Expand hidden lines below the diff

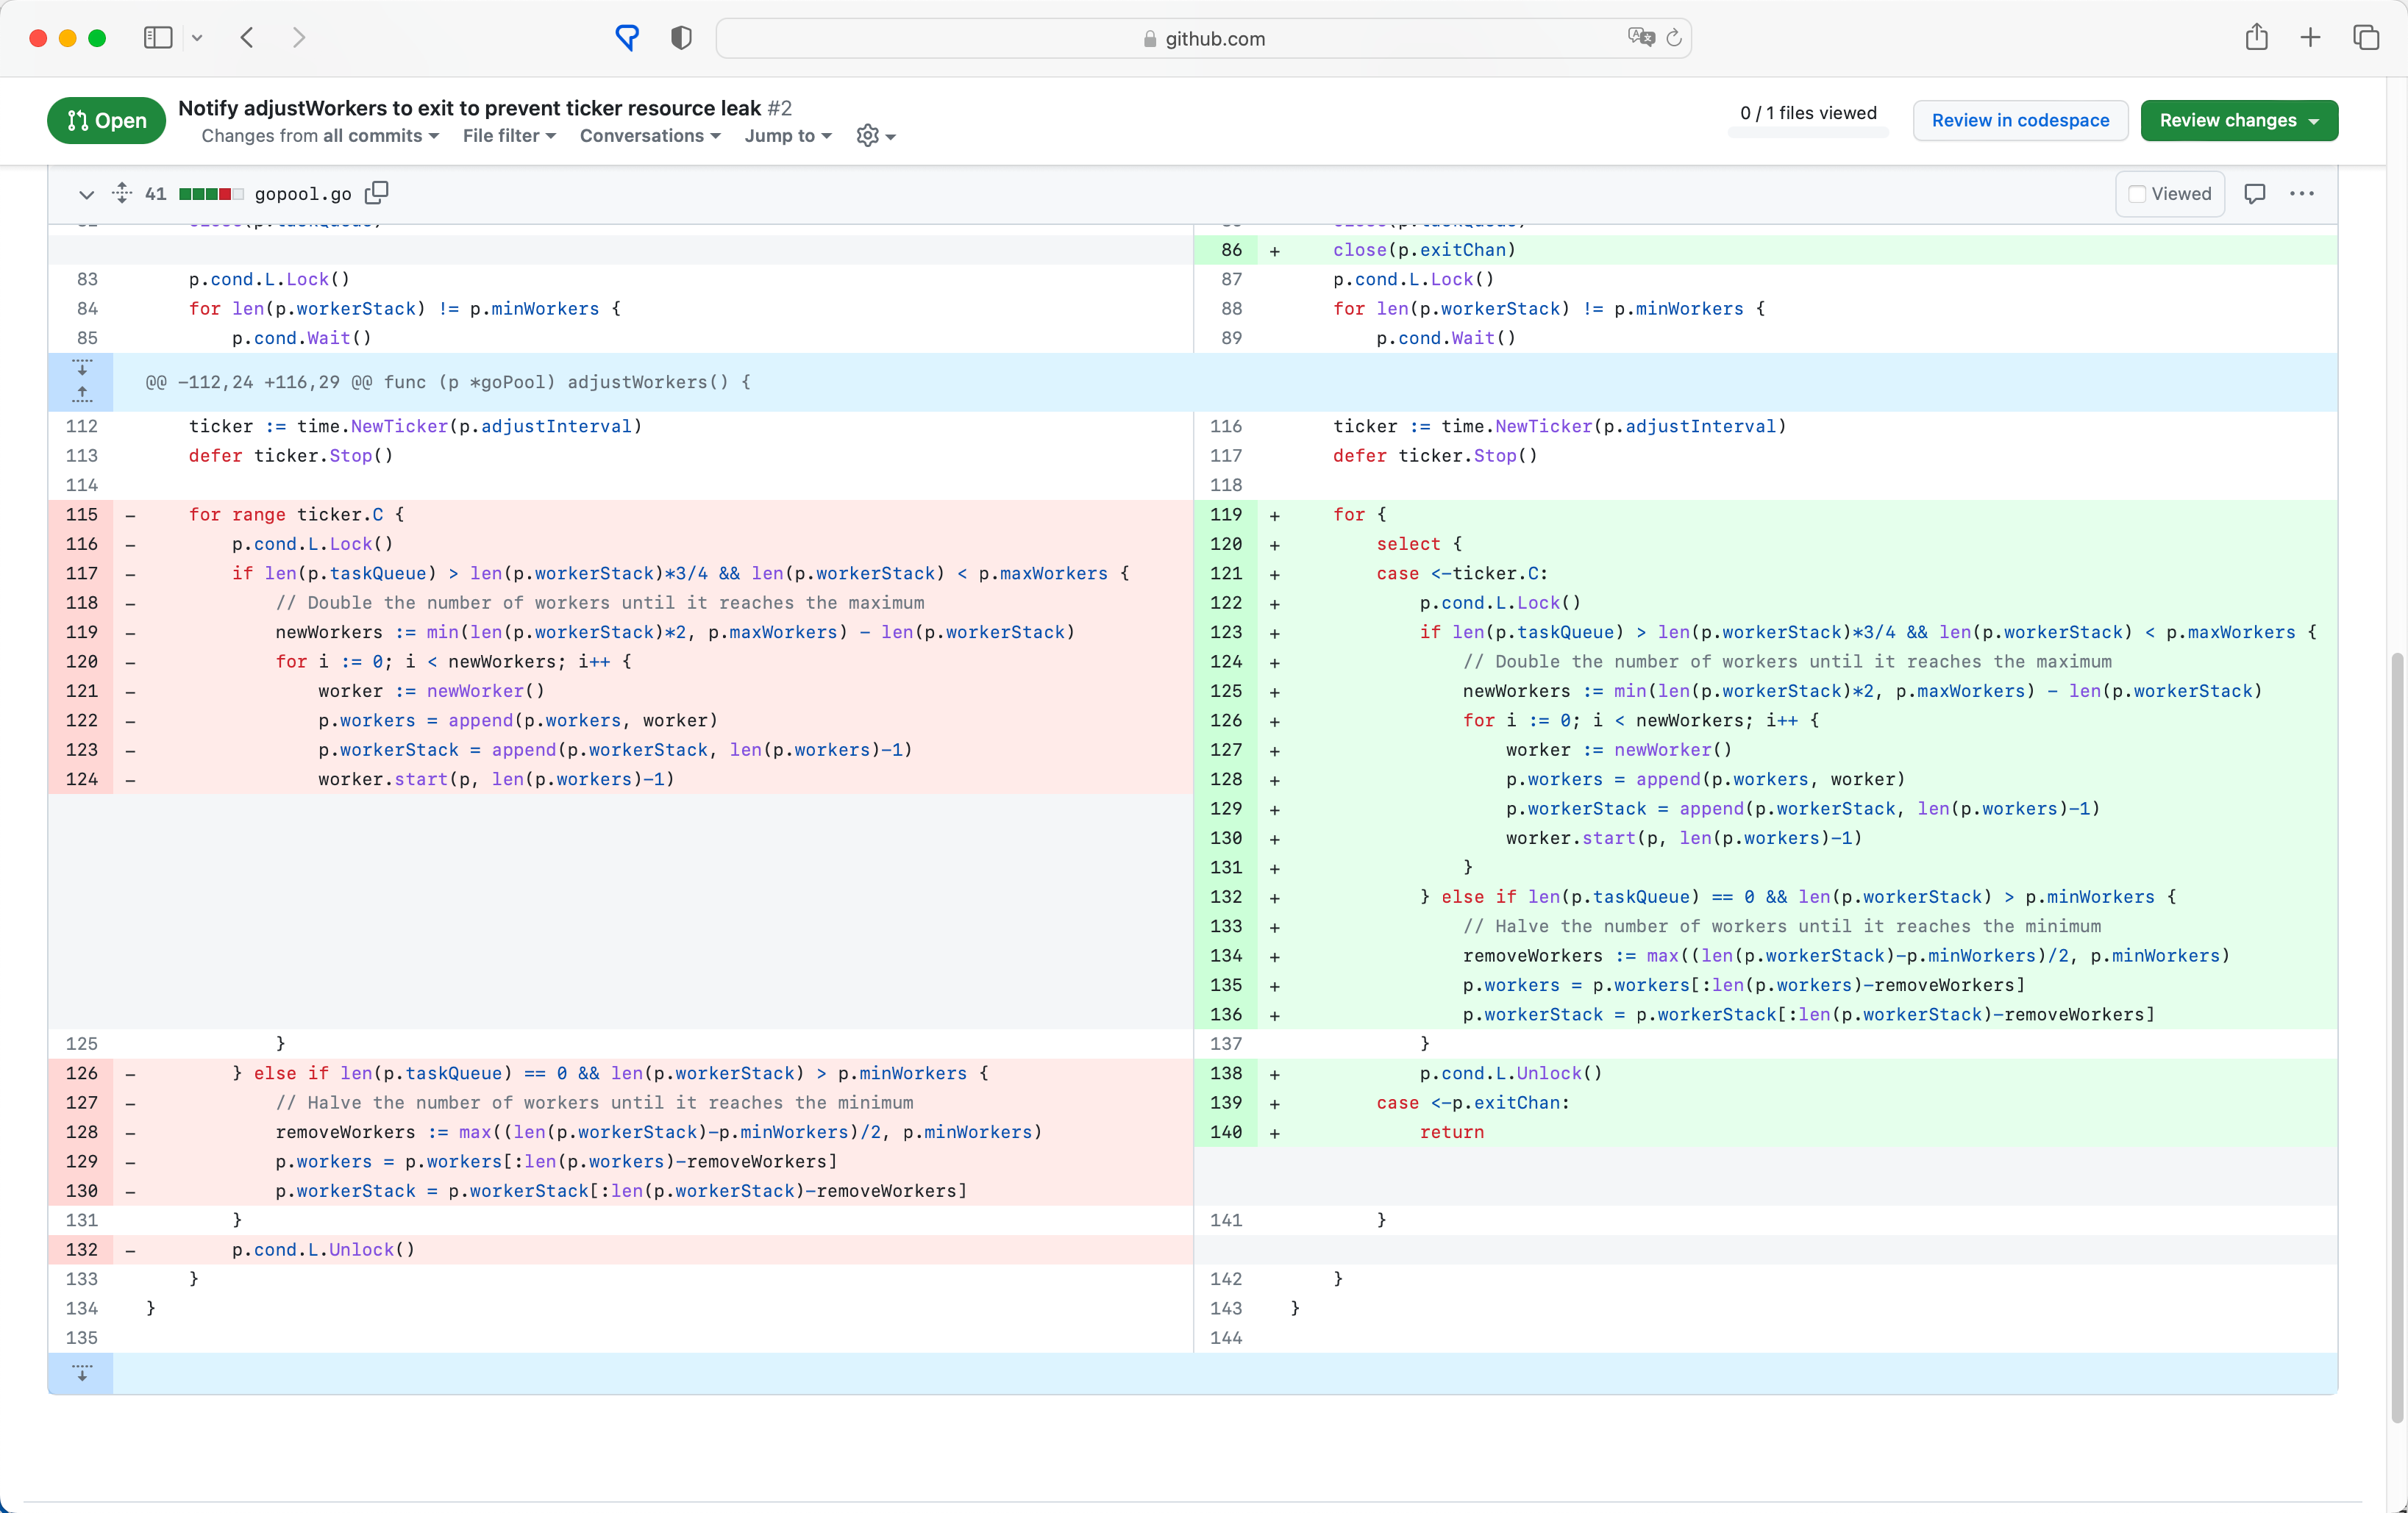pos(82,1373)
